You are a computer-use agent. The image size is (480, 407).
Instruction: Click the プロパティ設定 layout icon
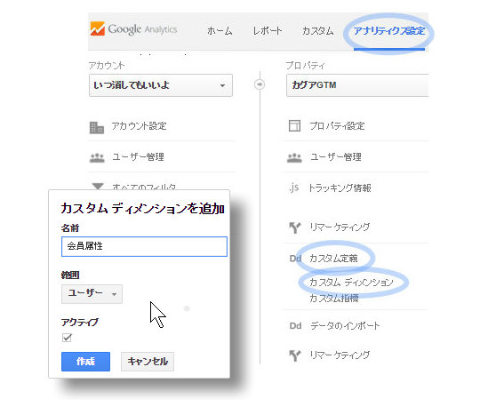[x=294, y=126]
